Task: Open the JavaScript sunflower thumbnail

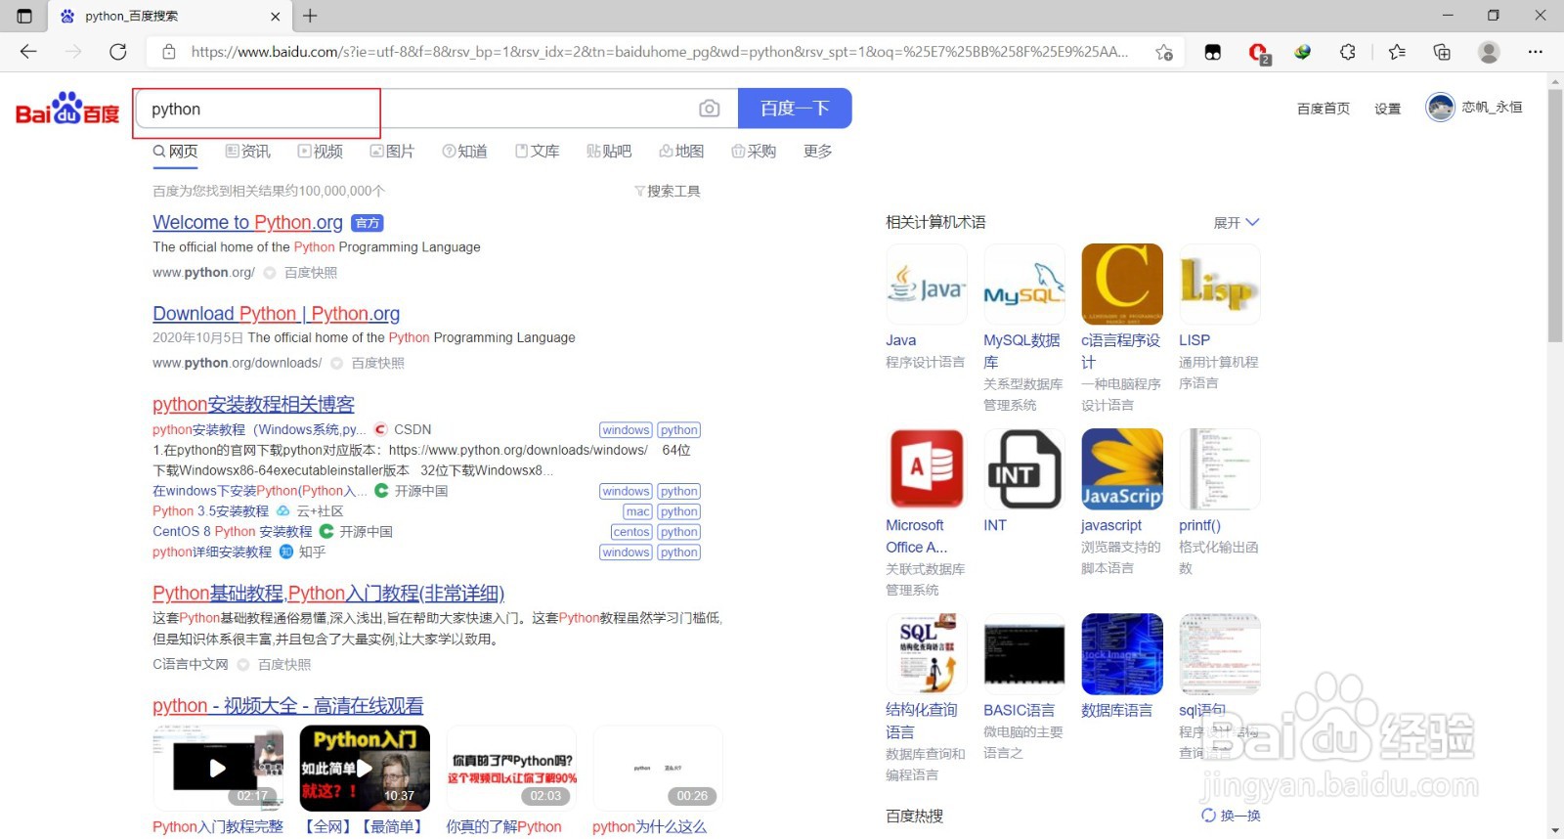Action: [x=1122, y=469]
